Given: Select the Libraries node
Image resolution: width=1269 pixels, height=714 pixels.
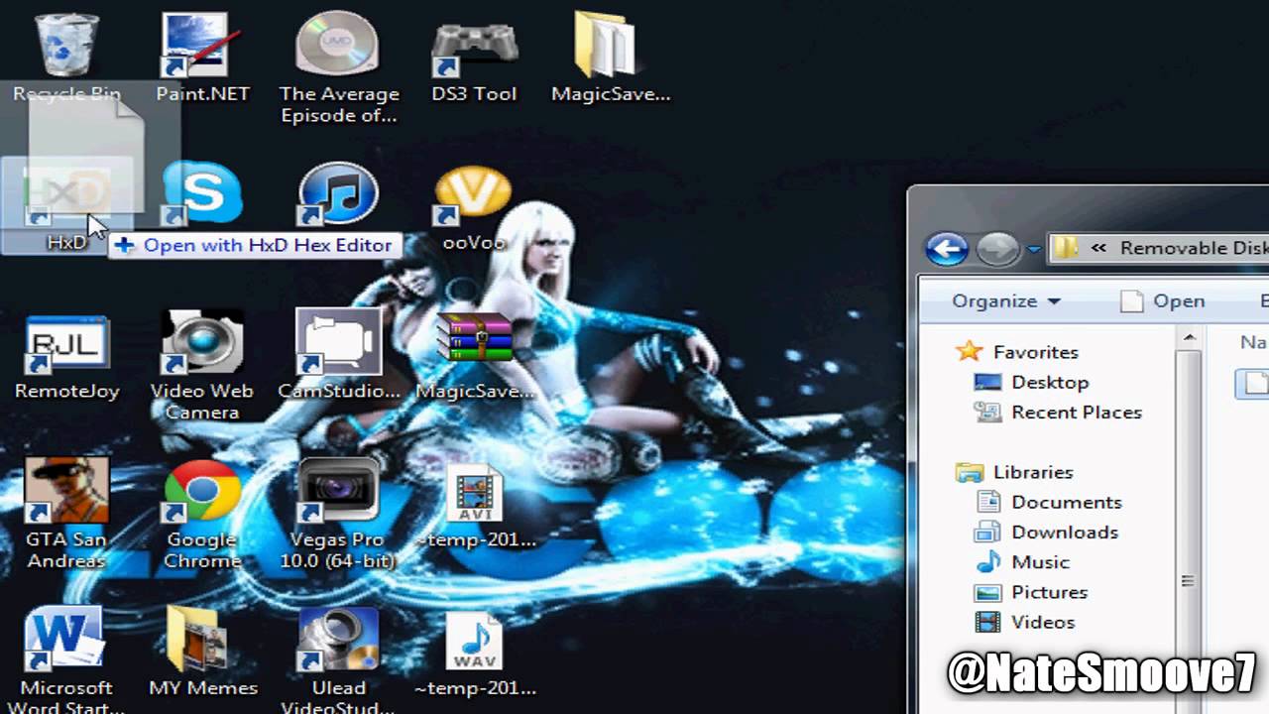Looking at the screenshot, I should (x=1014, y=472).
